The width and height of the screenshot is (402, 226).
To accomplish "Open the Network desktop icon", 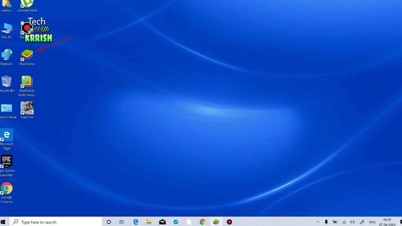I will (7, 57).
